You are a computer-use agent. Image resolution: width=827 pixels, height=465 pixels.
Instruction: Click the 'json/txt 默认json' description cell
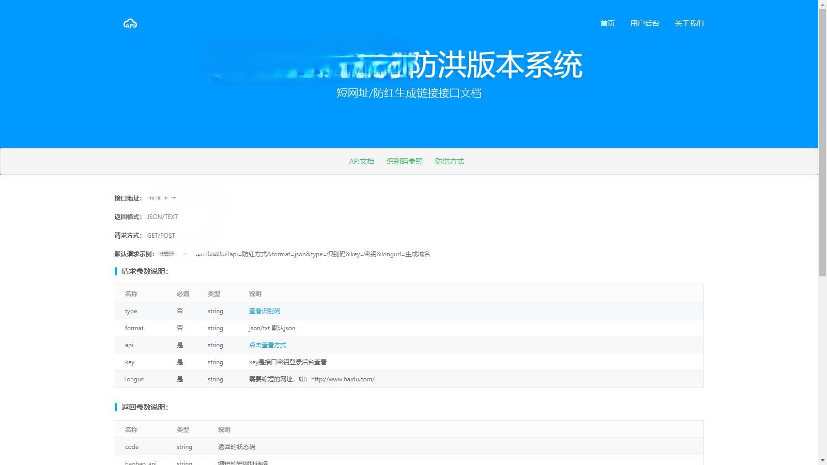click(x=272, y=328)
